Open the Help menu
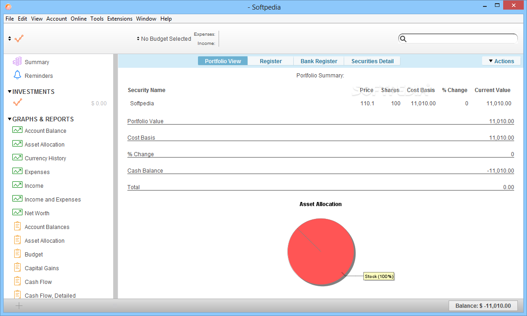The image size is (527, 316). point(166,19)
